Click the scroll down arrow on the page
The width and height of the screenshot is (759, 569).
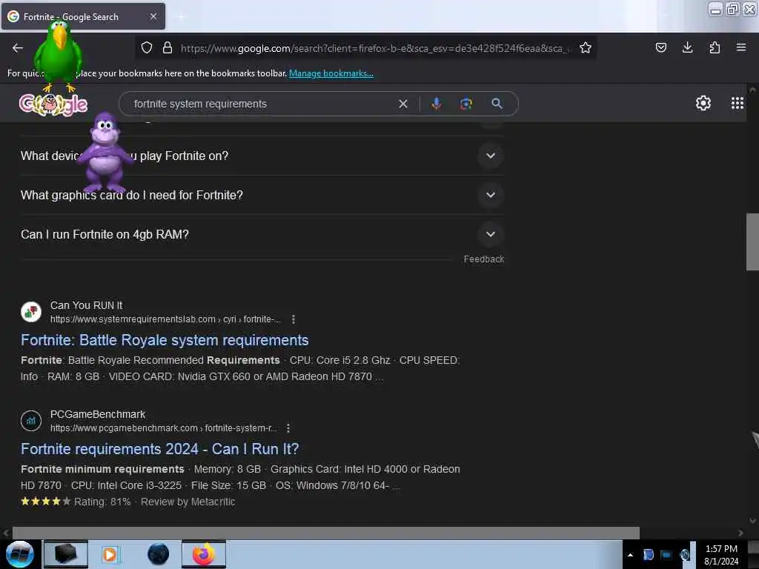tap(752, 521)
